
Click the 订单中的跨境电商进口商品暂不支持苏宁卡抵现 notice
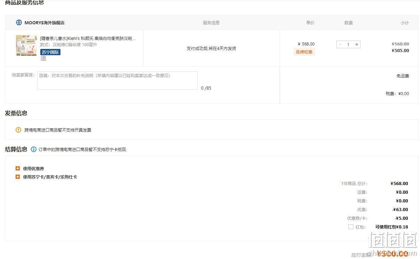pos(82,150)
